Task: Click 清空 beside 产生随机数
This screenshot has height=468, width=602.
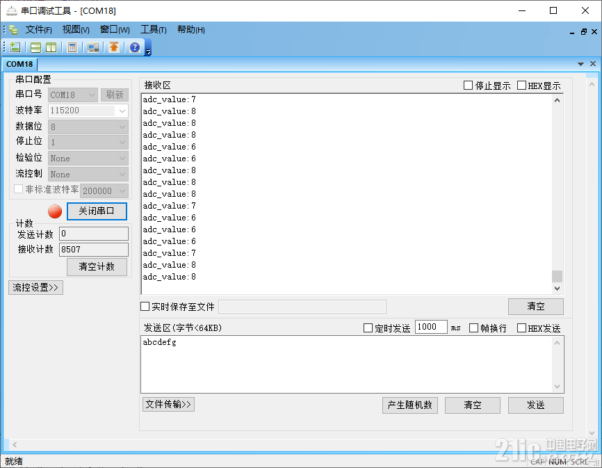Action: coord(473,405)
